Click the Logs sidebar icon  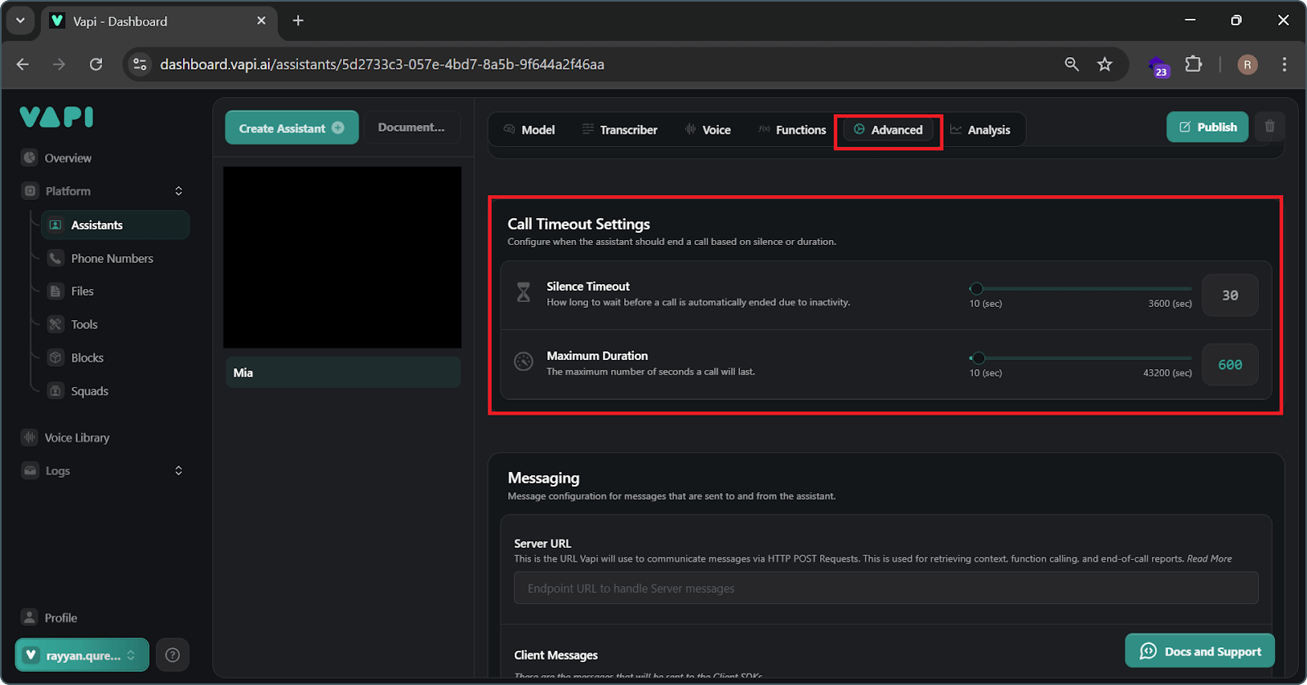(30, 471)
